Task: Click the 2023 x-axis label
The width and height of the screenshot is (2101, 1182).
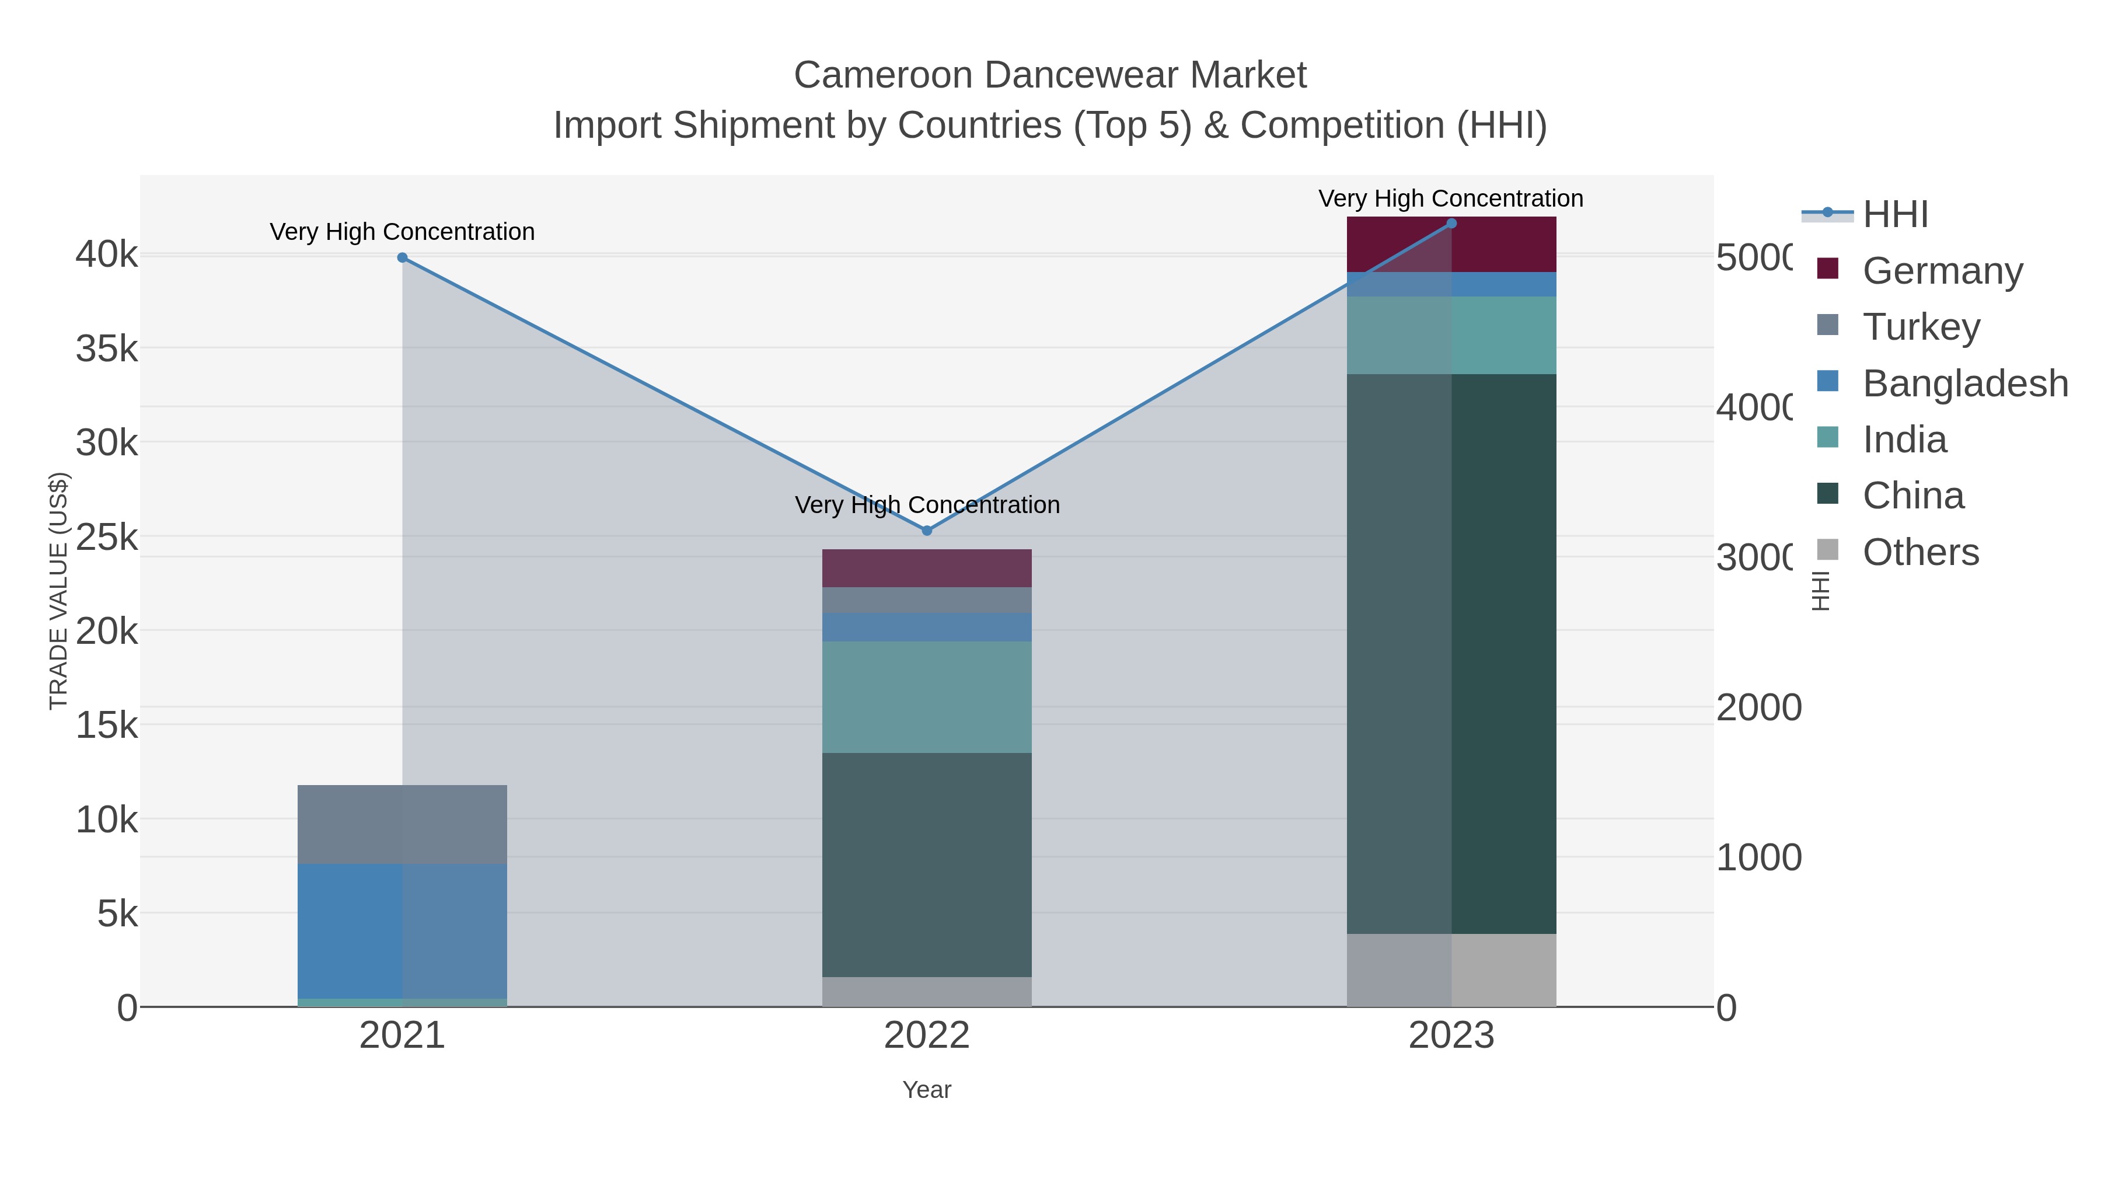Action: pyautogui.click(x=1451, y=1036)
